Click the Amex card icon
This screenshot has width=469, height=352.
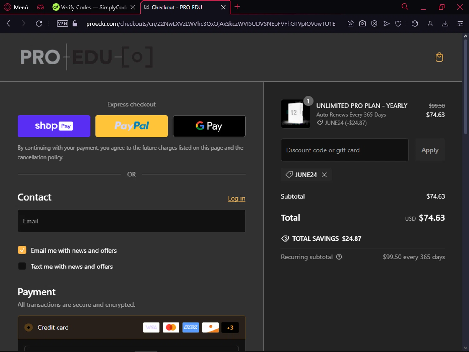(191, 327)
